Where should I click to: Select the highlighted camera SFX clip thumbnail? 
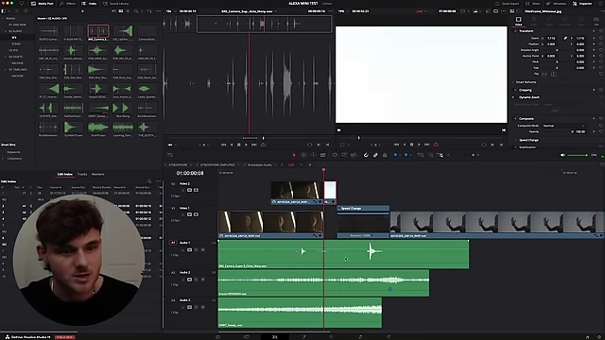[x=98, y=31]
